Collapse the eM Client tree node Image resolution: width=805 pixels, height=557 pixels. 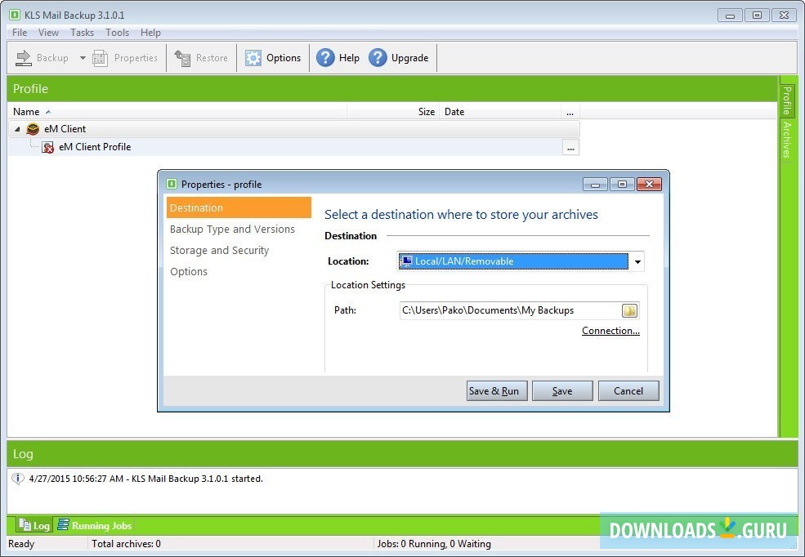(x=17, y=128)
